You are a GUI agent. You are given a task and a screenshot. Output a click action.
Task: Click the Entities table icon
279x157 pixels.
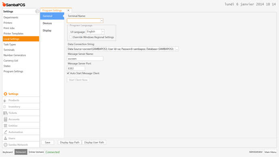tap(6, 126)
